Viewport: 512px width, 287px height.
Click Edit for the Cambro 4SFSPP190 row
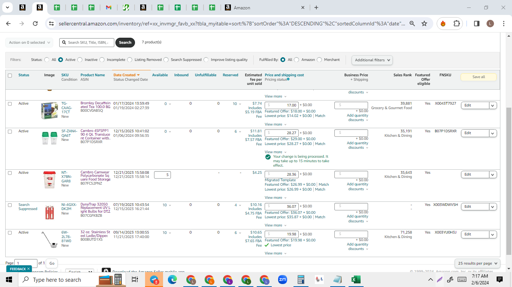[475, 133]
